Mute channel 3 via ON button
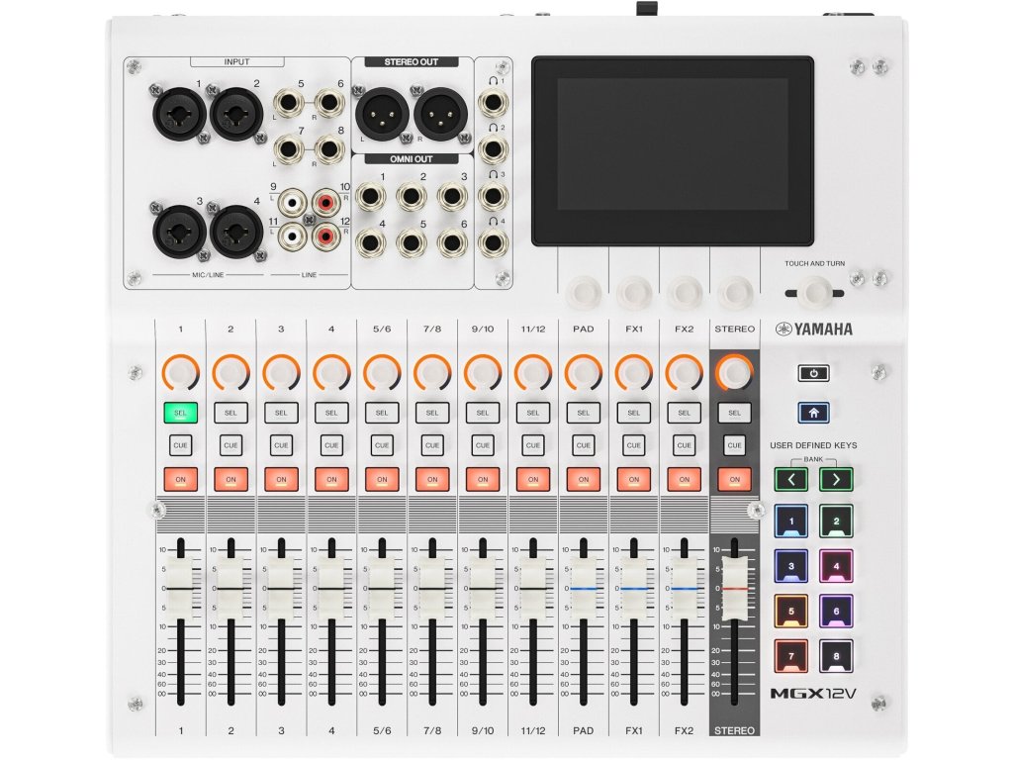The image size is (1013, 760). click(281, 480)
